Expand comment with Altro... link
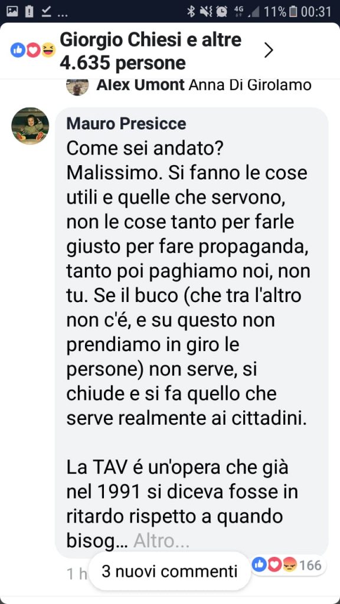 [x=161, y=541]
